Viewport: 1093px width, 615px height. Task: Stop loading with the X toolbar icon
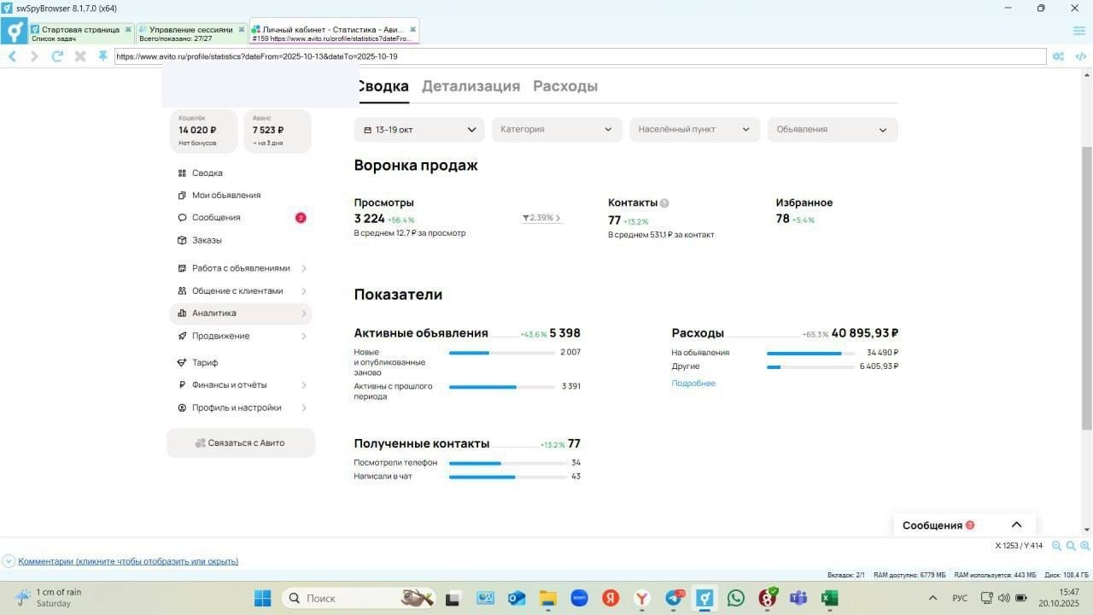[x=80, y=56]
